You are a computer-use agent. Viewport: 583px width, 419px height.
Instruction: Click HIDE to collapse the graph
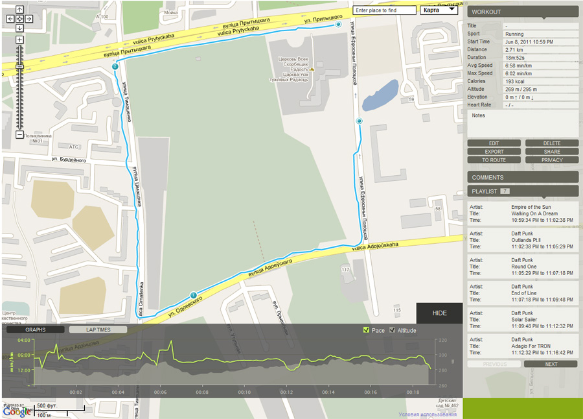click(439, 313)
